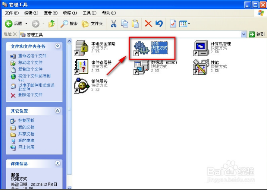
Task: Open the 事件查看器 shortcut icon
Action: point(82,67)
